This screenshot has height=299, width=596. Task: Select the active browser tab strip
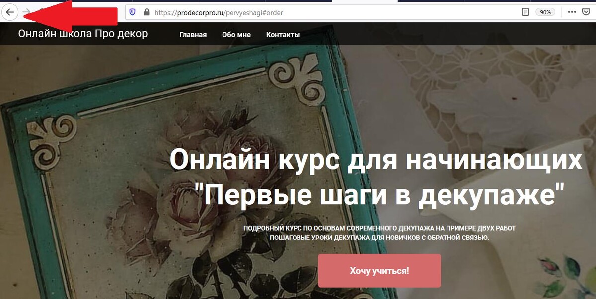point(364,1)
